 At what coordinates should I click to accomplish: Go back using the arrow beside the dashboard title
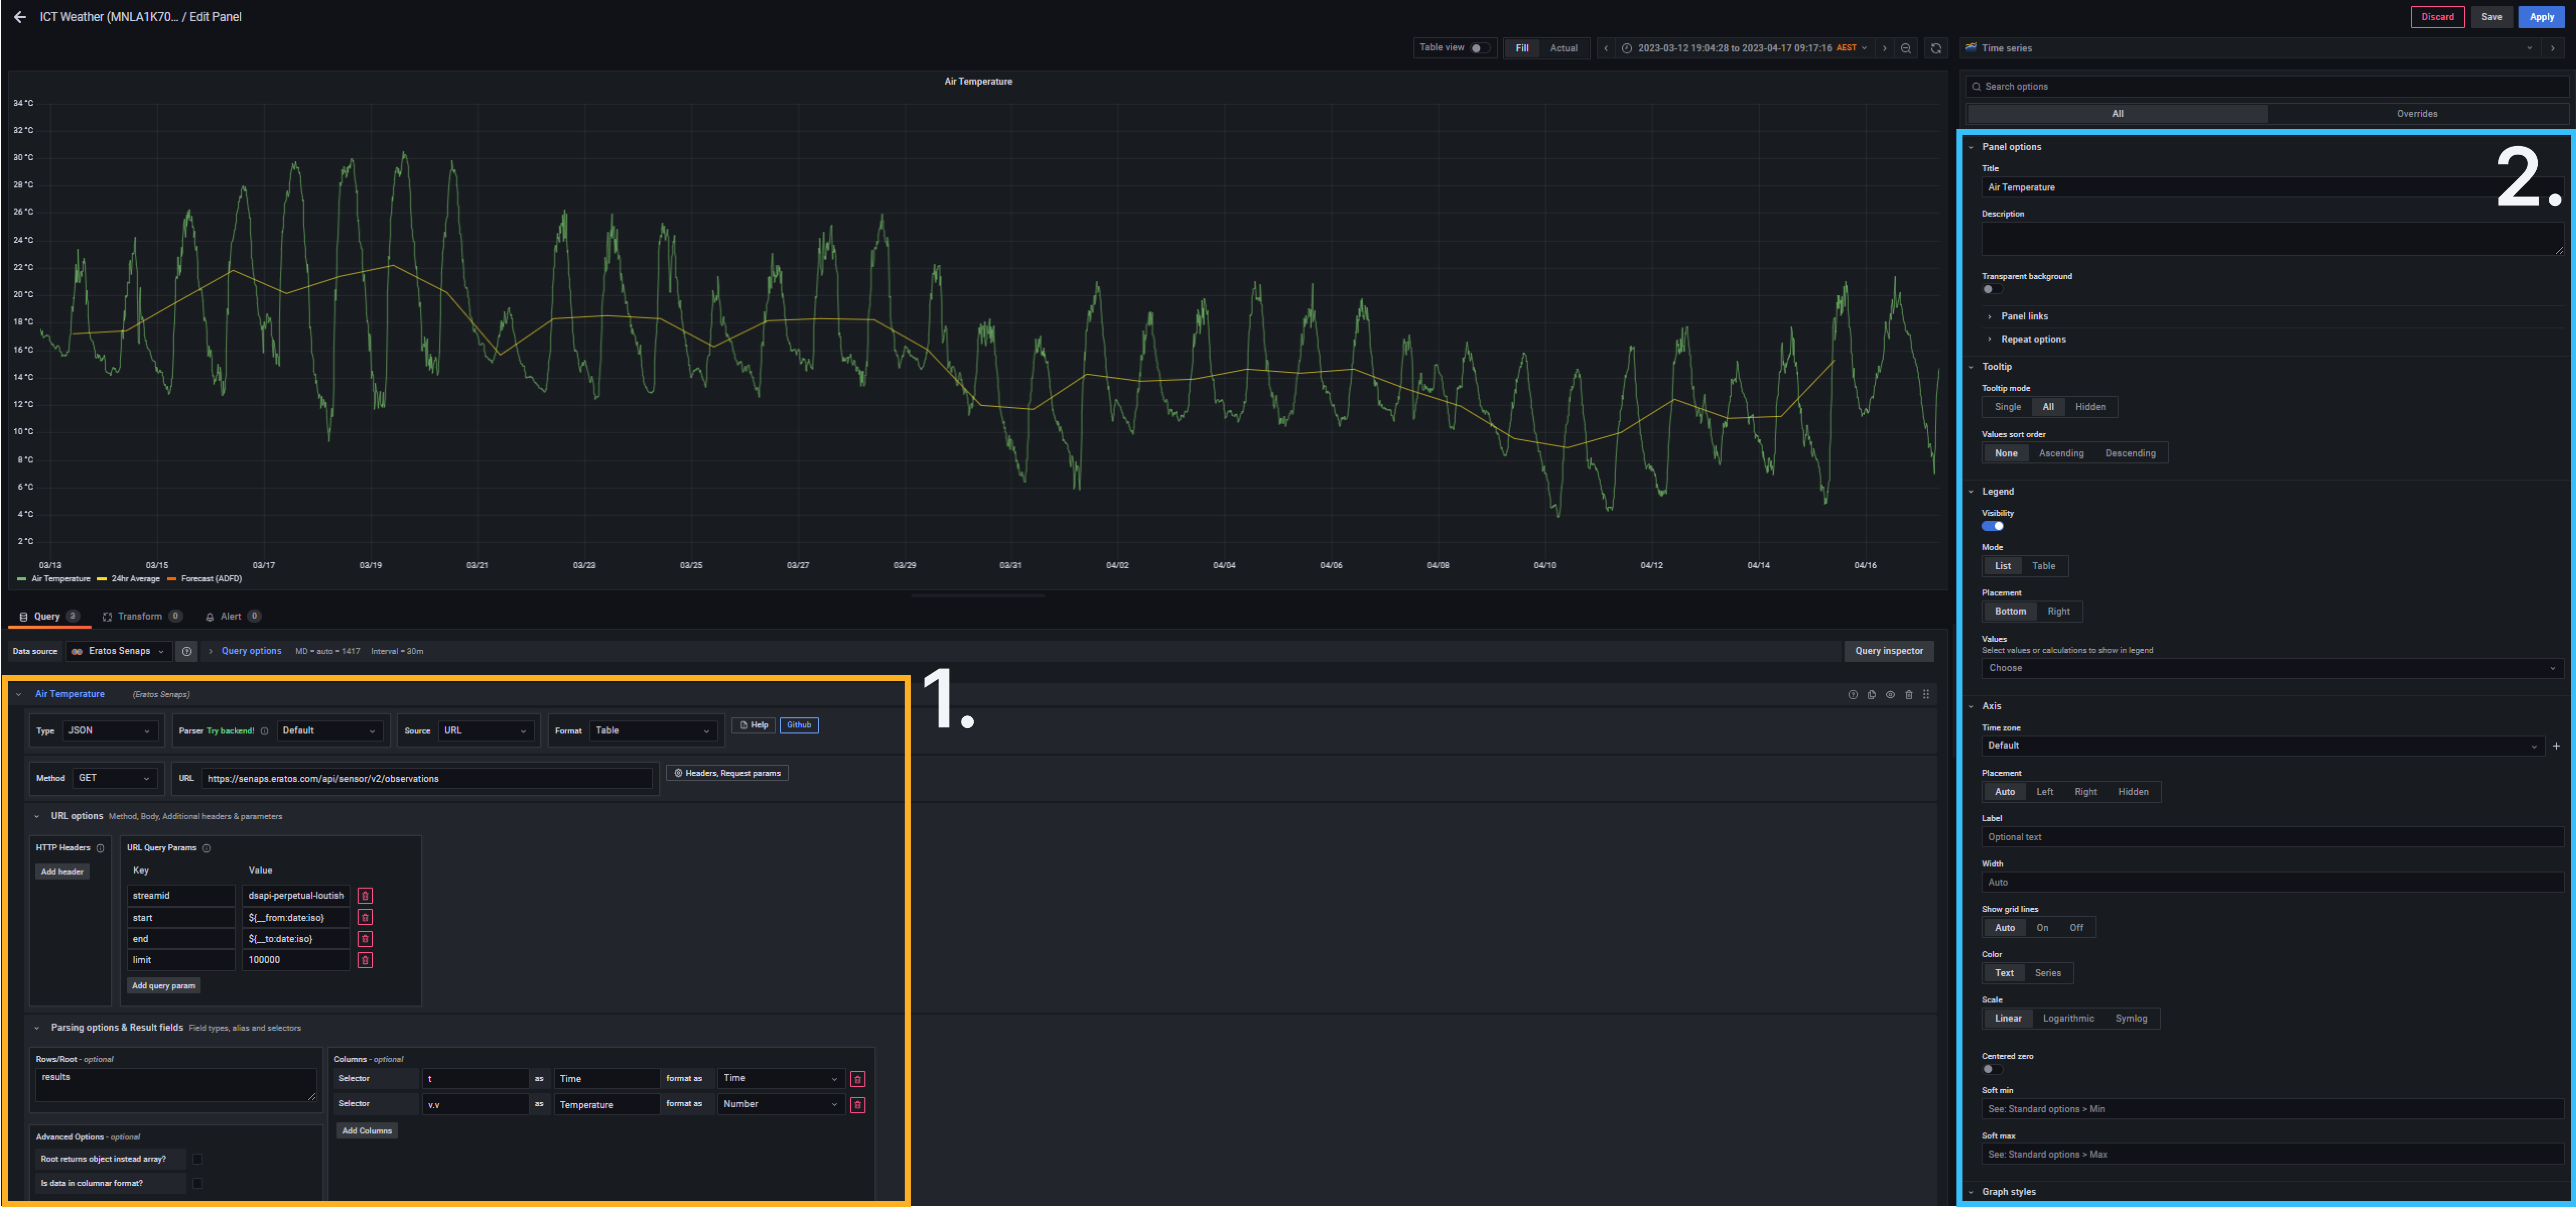pyautogui.click(x=20, y=17)
